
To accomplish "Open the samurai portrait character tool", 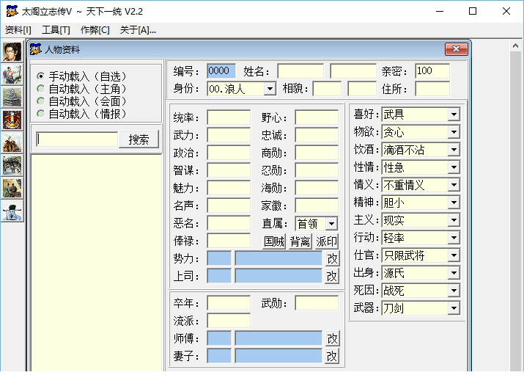I will click(12, 51).
